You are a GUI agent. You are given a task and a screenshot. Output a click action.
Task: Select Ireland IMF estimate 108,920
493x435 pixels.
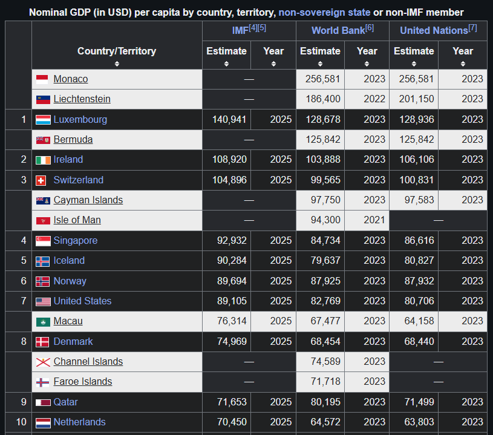tap(229, 160)
